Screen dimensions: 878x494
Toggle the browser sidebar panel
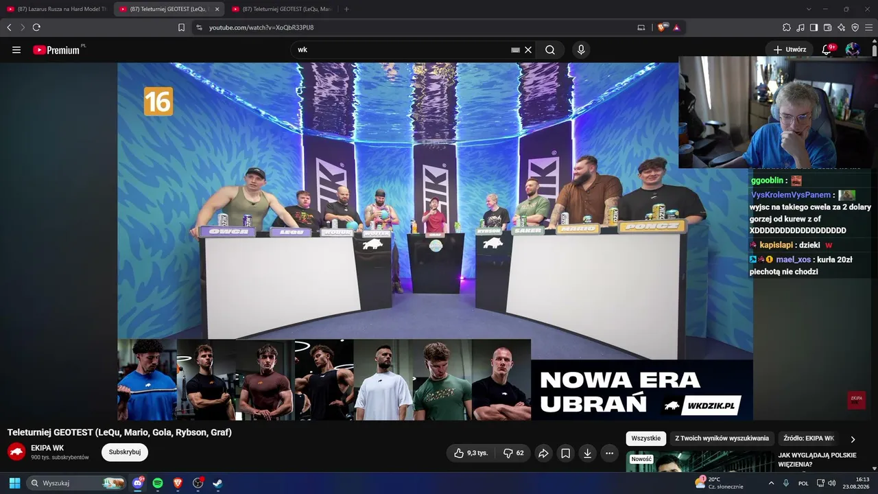pos(814,27)
